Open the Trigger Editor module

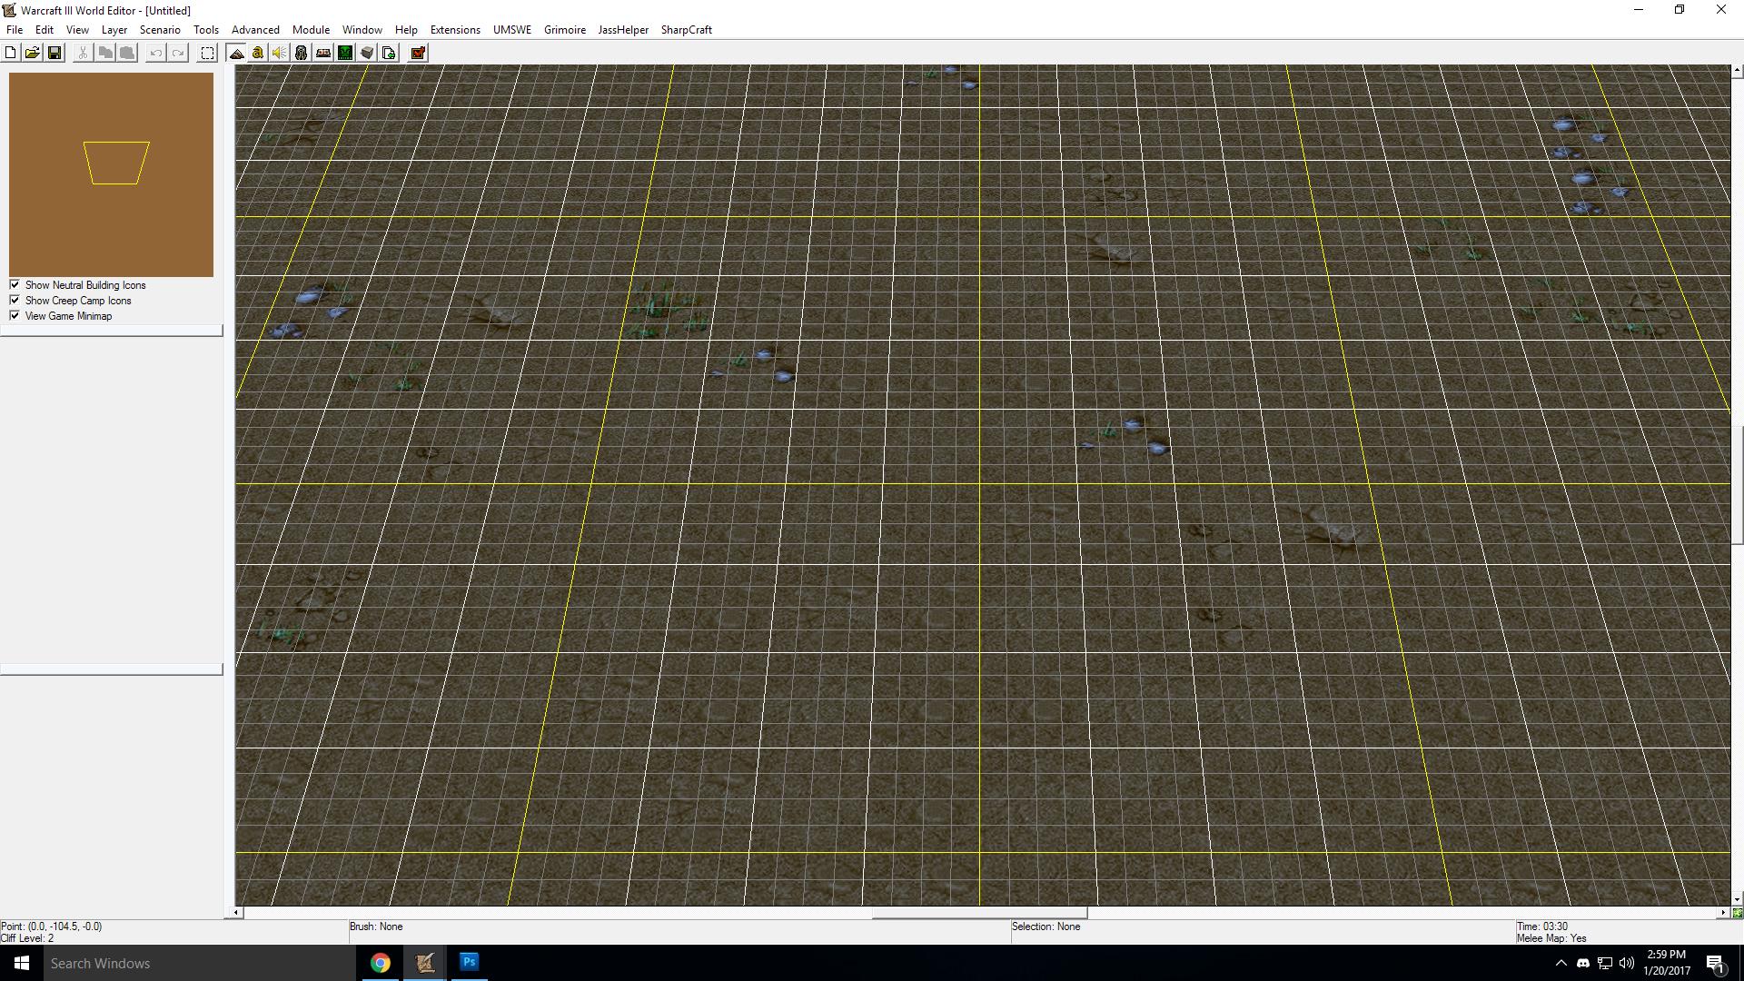pyautogui.click(x=258, y=53)
